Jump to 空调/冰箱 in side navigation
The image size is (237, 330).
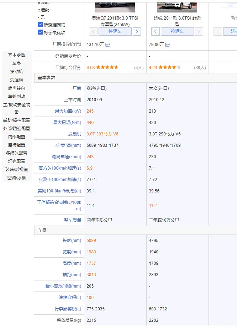pos(17,178)
